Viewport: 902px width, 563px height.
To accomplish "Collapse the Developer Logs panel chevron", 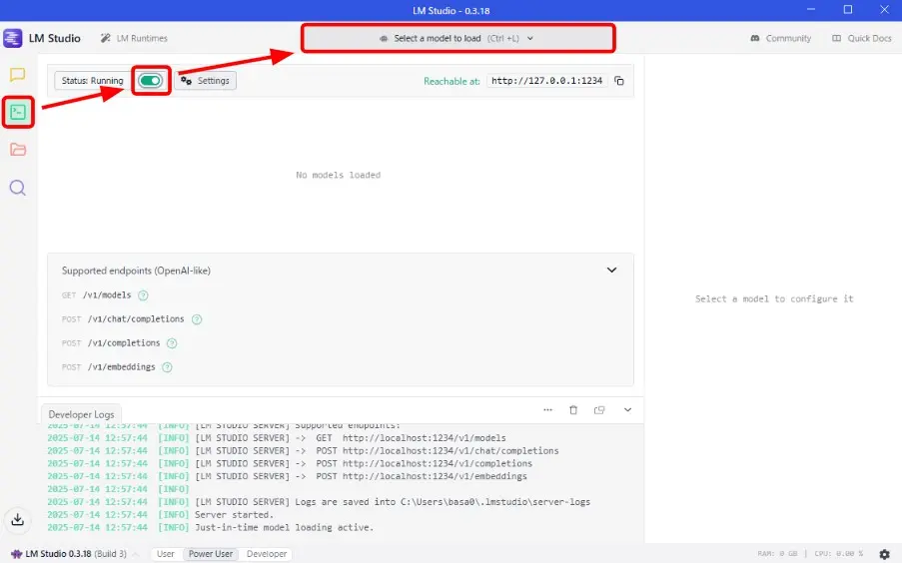I will tap(627, 410).
